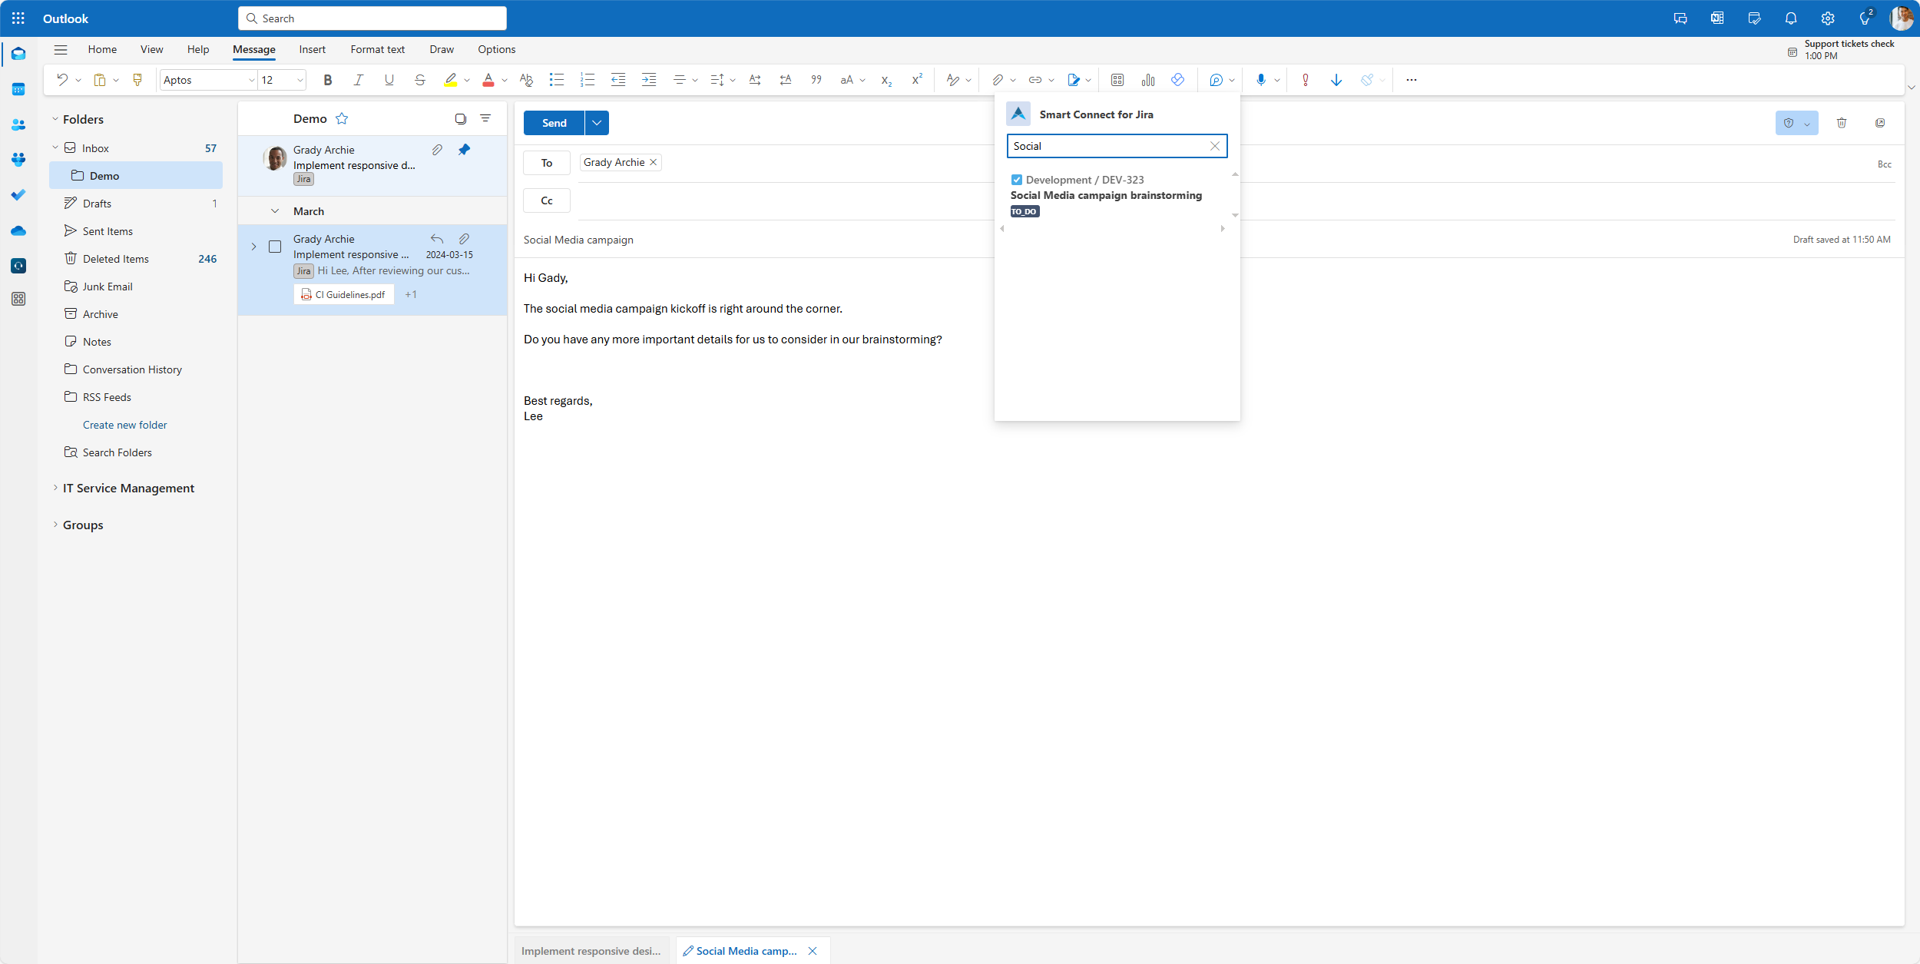Attach a file with the paperclip icon
This screenshot has width=1920, height=964.
tap(997, 80)
